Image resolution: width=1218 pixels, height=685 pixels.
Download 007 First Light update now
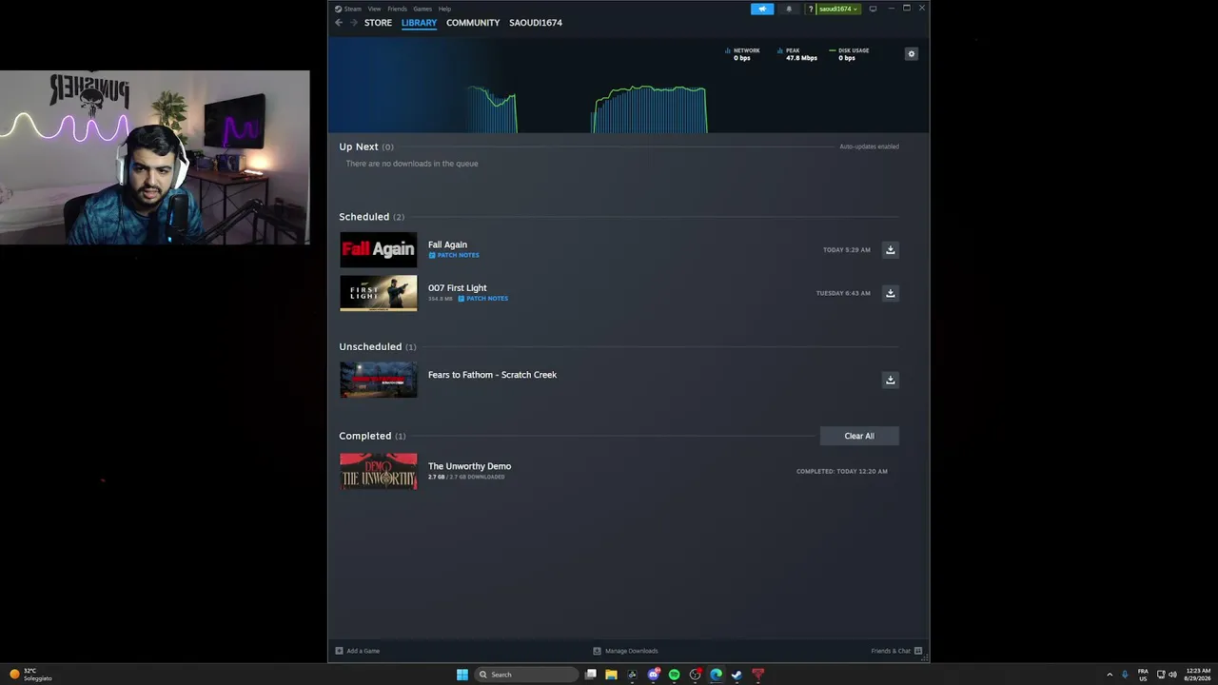point(891,293)
